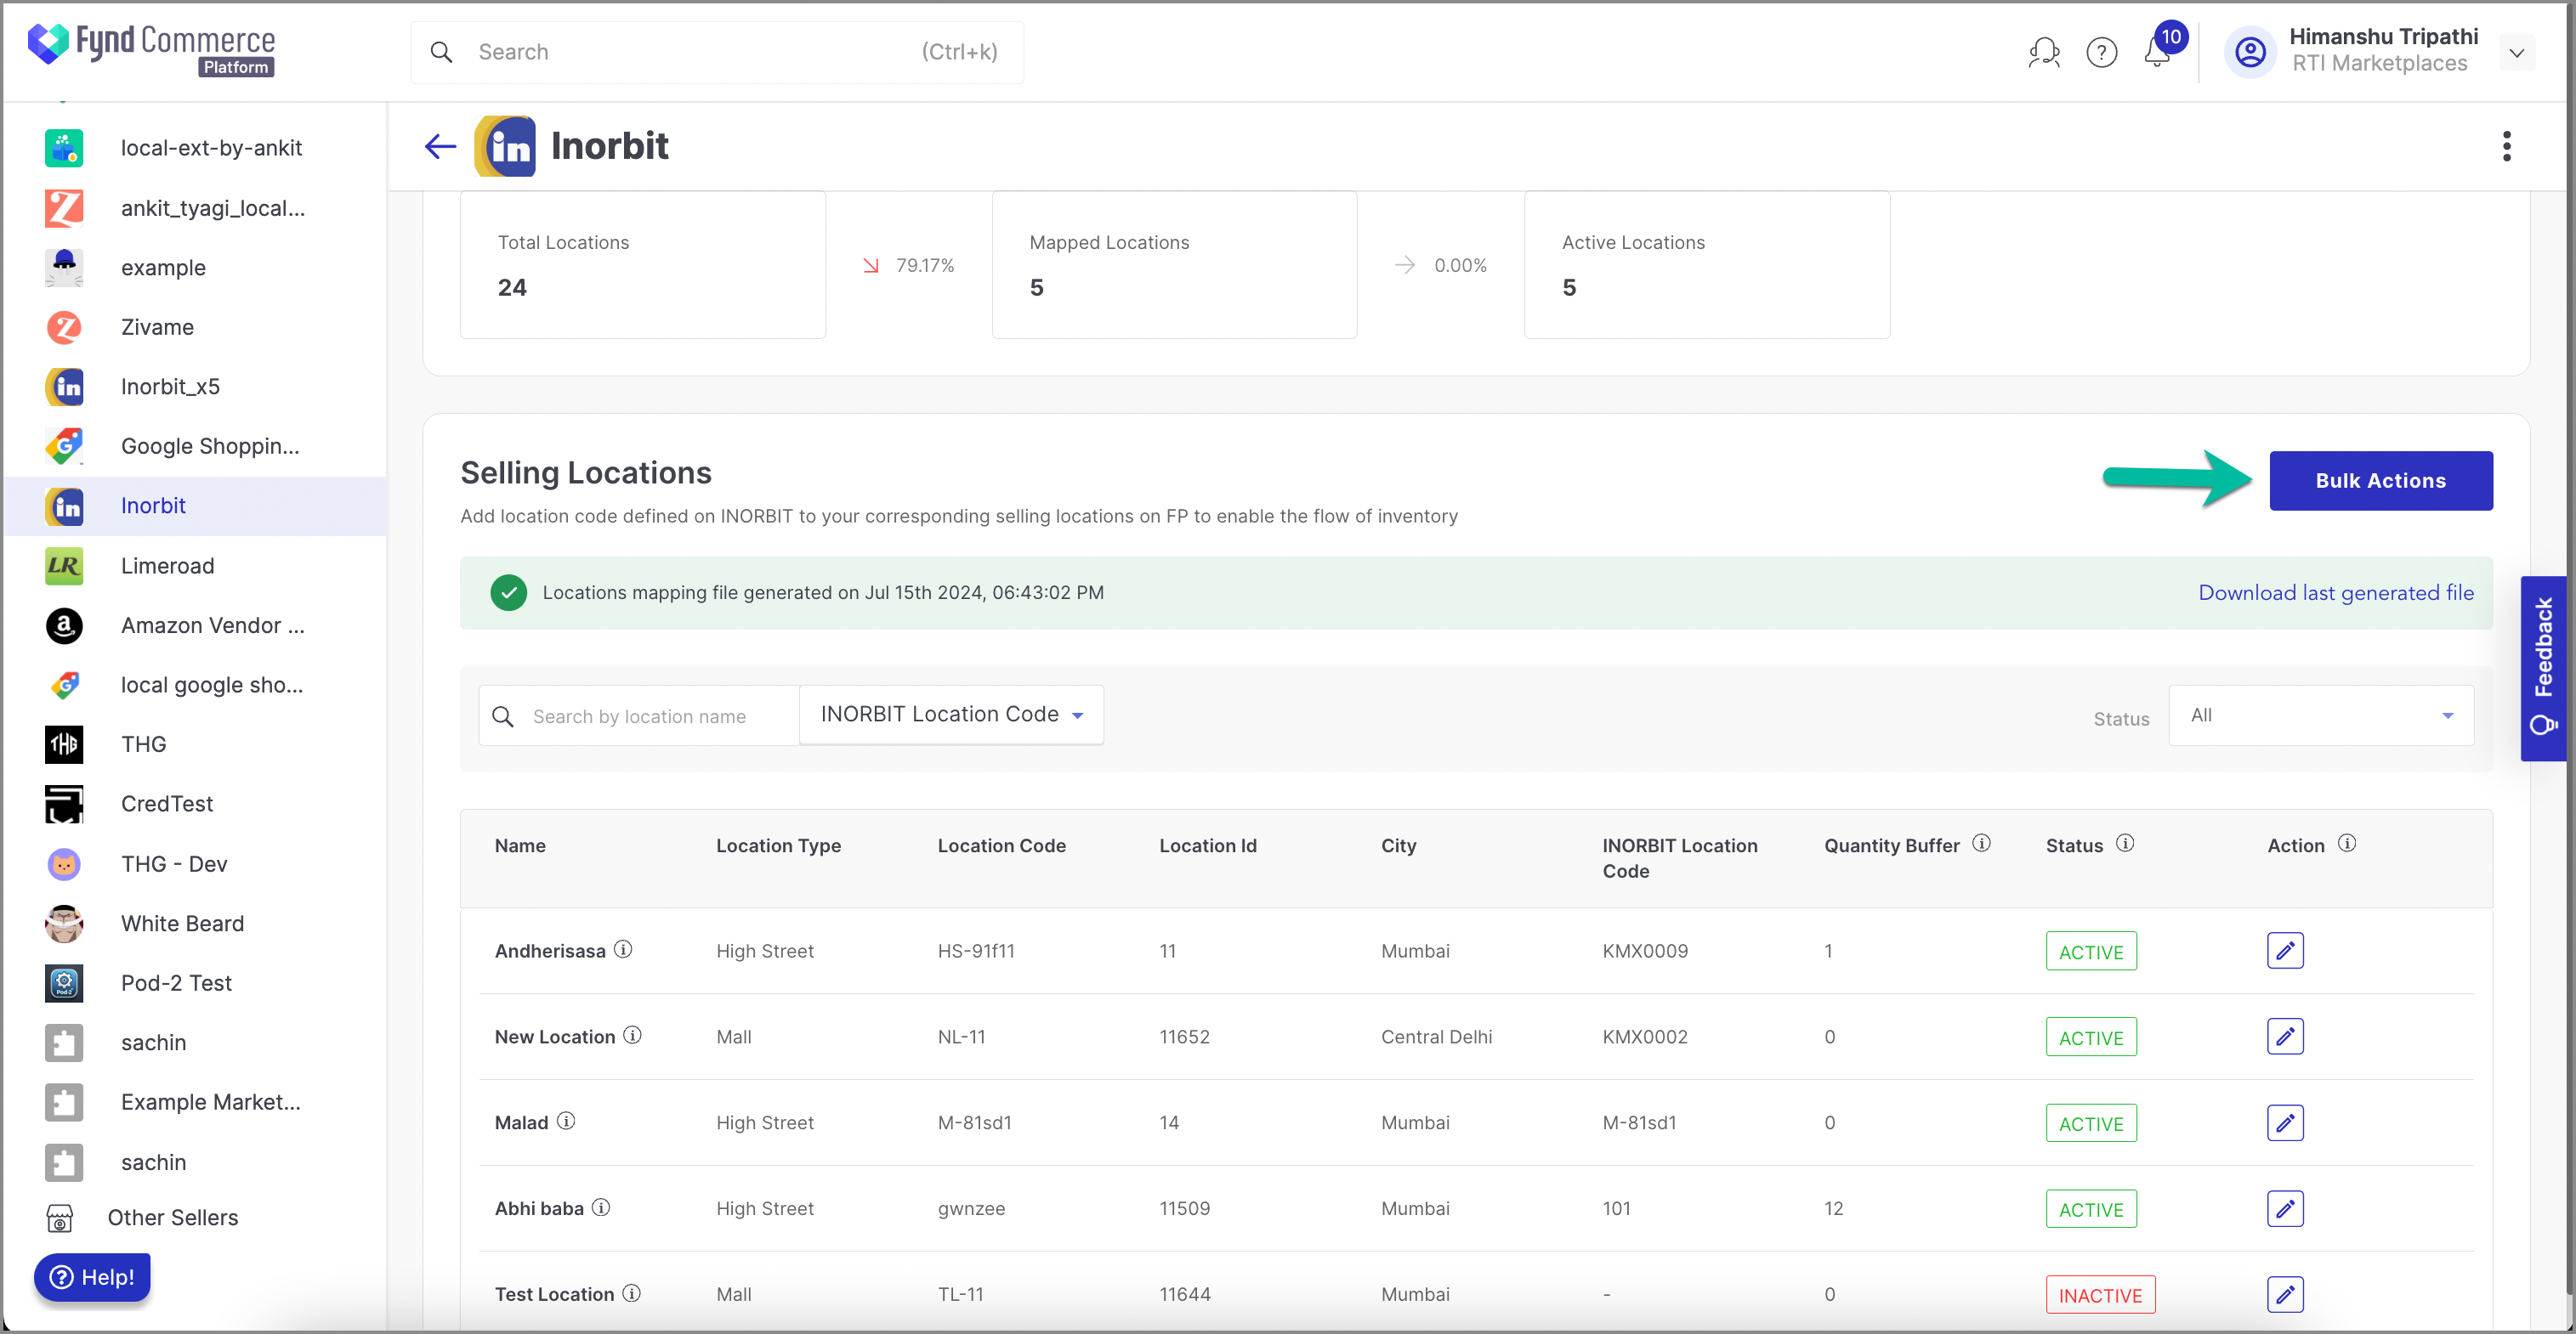The height and width of the screenshot is (1334, 2576).
Task: Open Zivame in the sidebar
Action: [195, 327]
